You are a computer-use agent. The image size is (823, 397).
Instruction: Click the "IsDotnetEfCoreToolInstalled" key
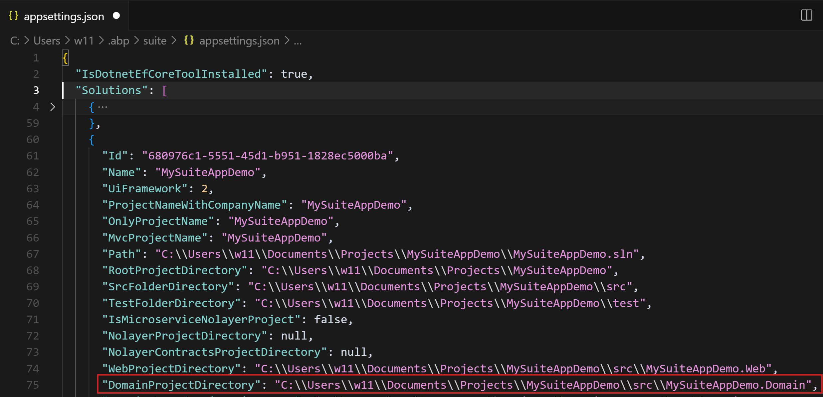(x=171, y=74)
